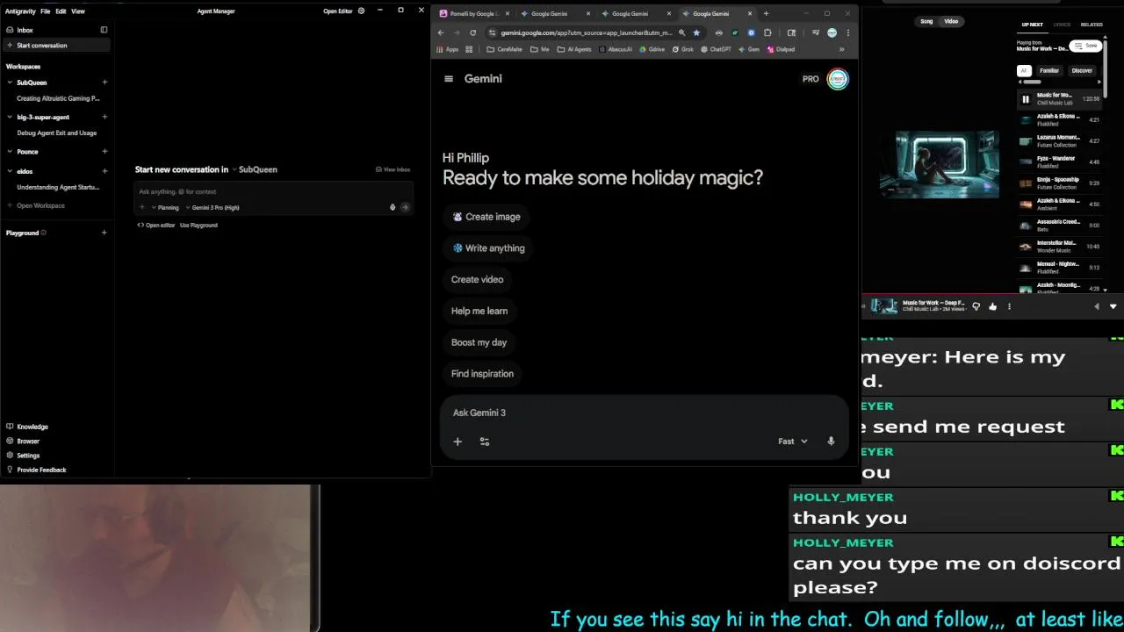
Task: Open the Fast model dropdown in Gemini
Action: (x=792, y=442)
